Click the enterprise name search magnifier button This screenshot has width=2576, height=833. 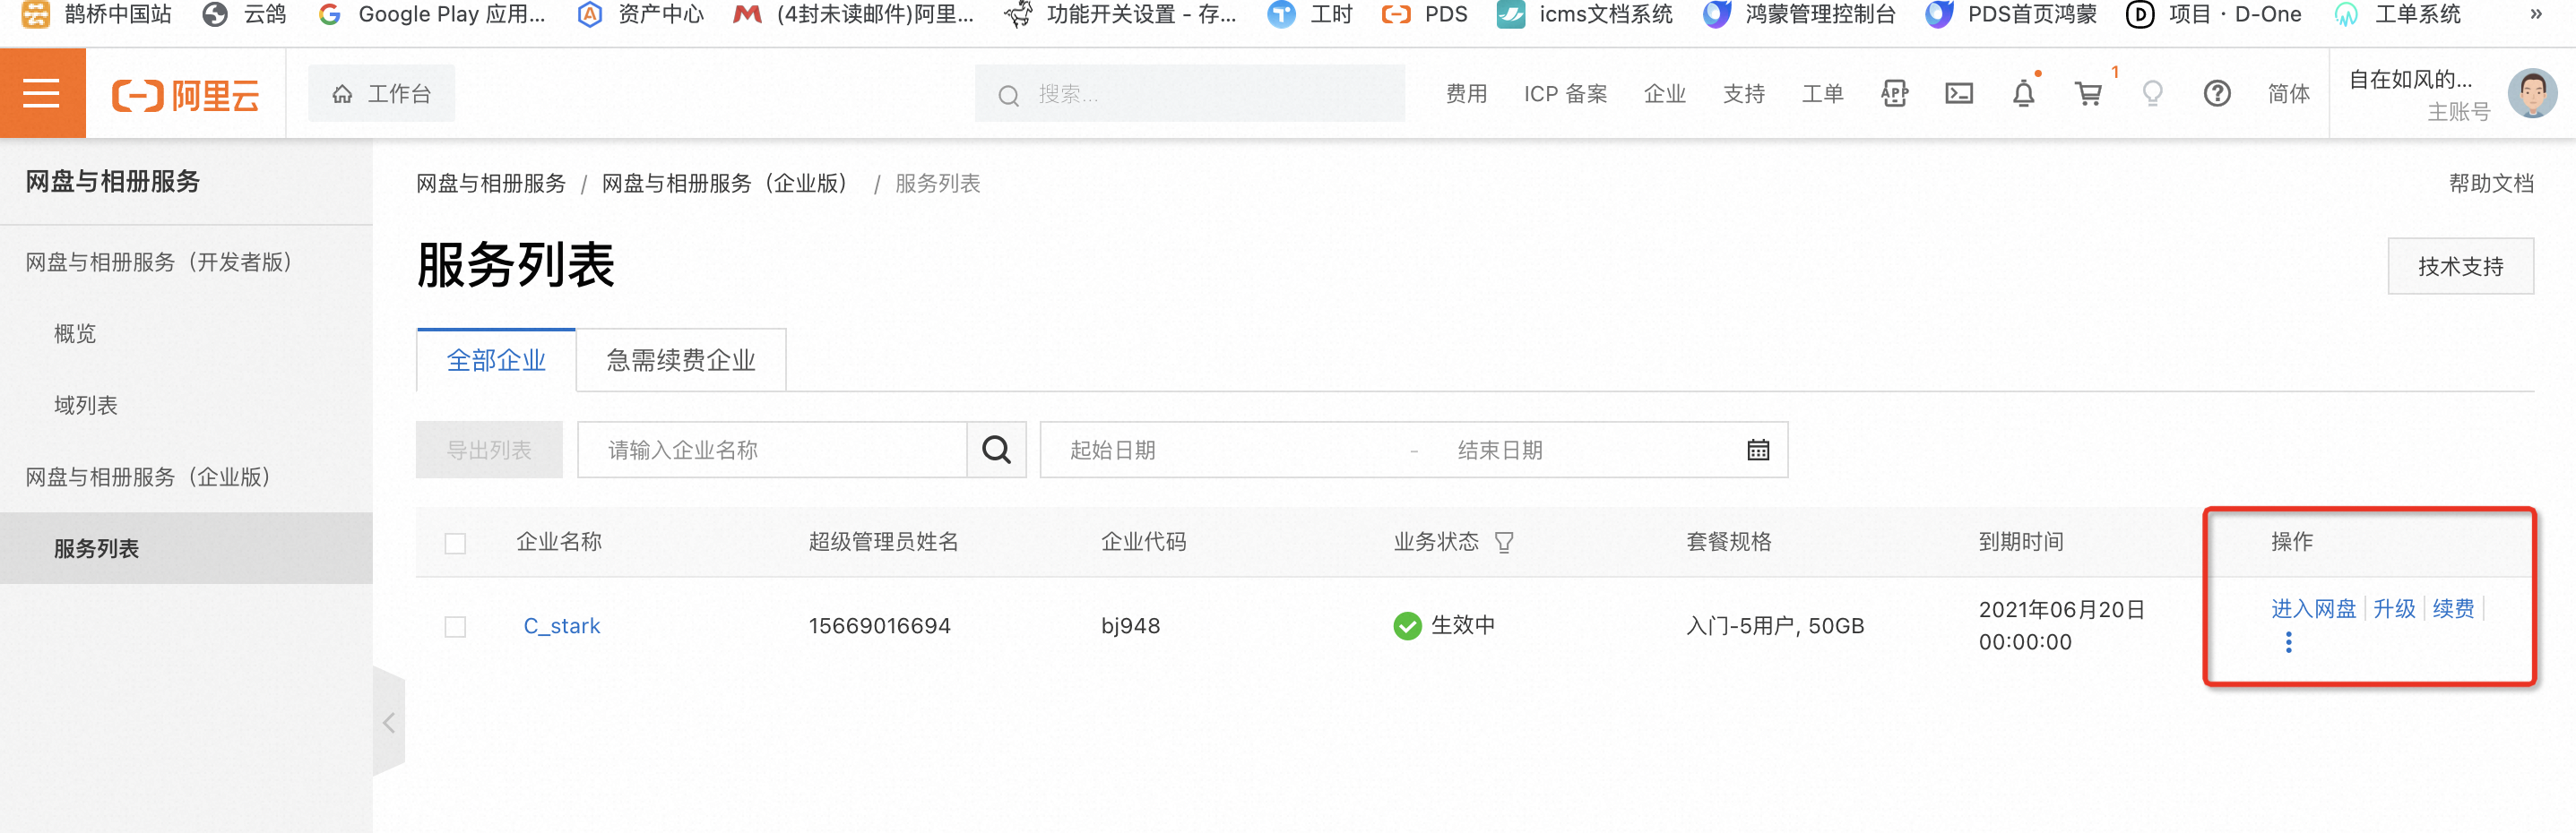coord(996,451)
